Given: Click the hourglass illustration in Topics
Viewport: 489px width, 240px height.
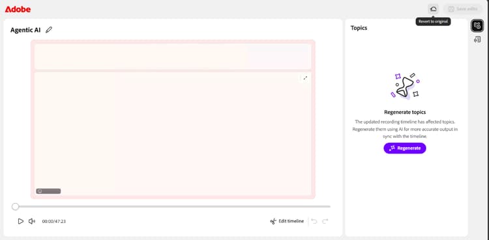Looking at the screenshot, I should [405, 87].
